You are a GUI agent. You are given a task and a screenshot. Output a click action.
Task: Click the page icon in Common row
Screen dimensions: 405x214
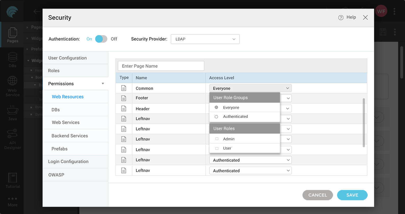124,88
